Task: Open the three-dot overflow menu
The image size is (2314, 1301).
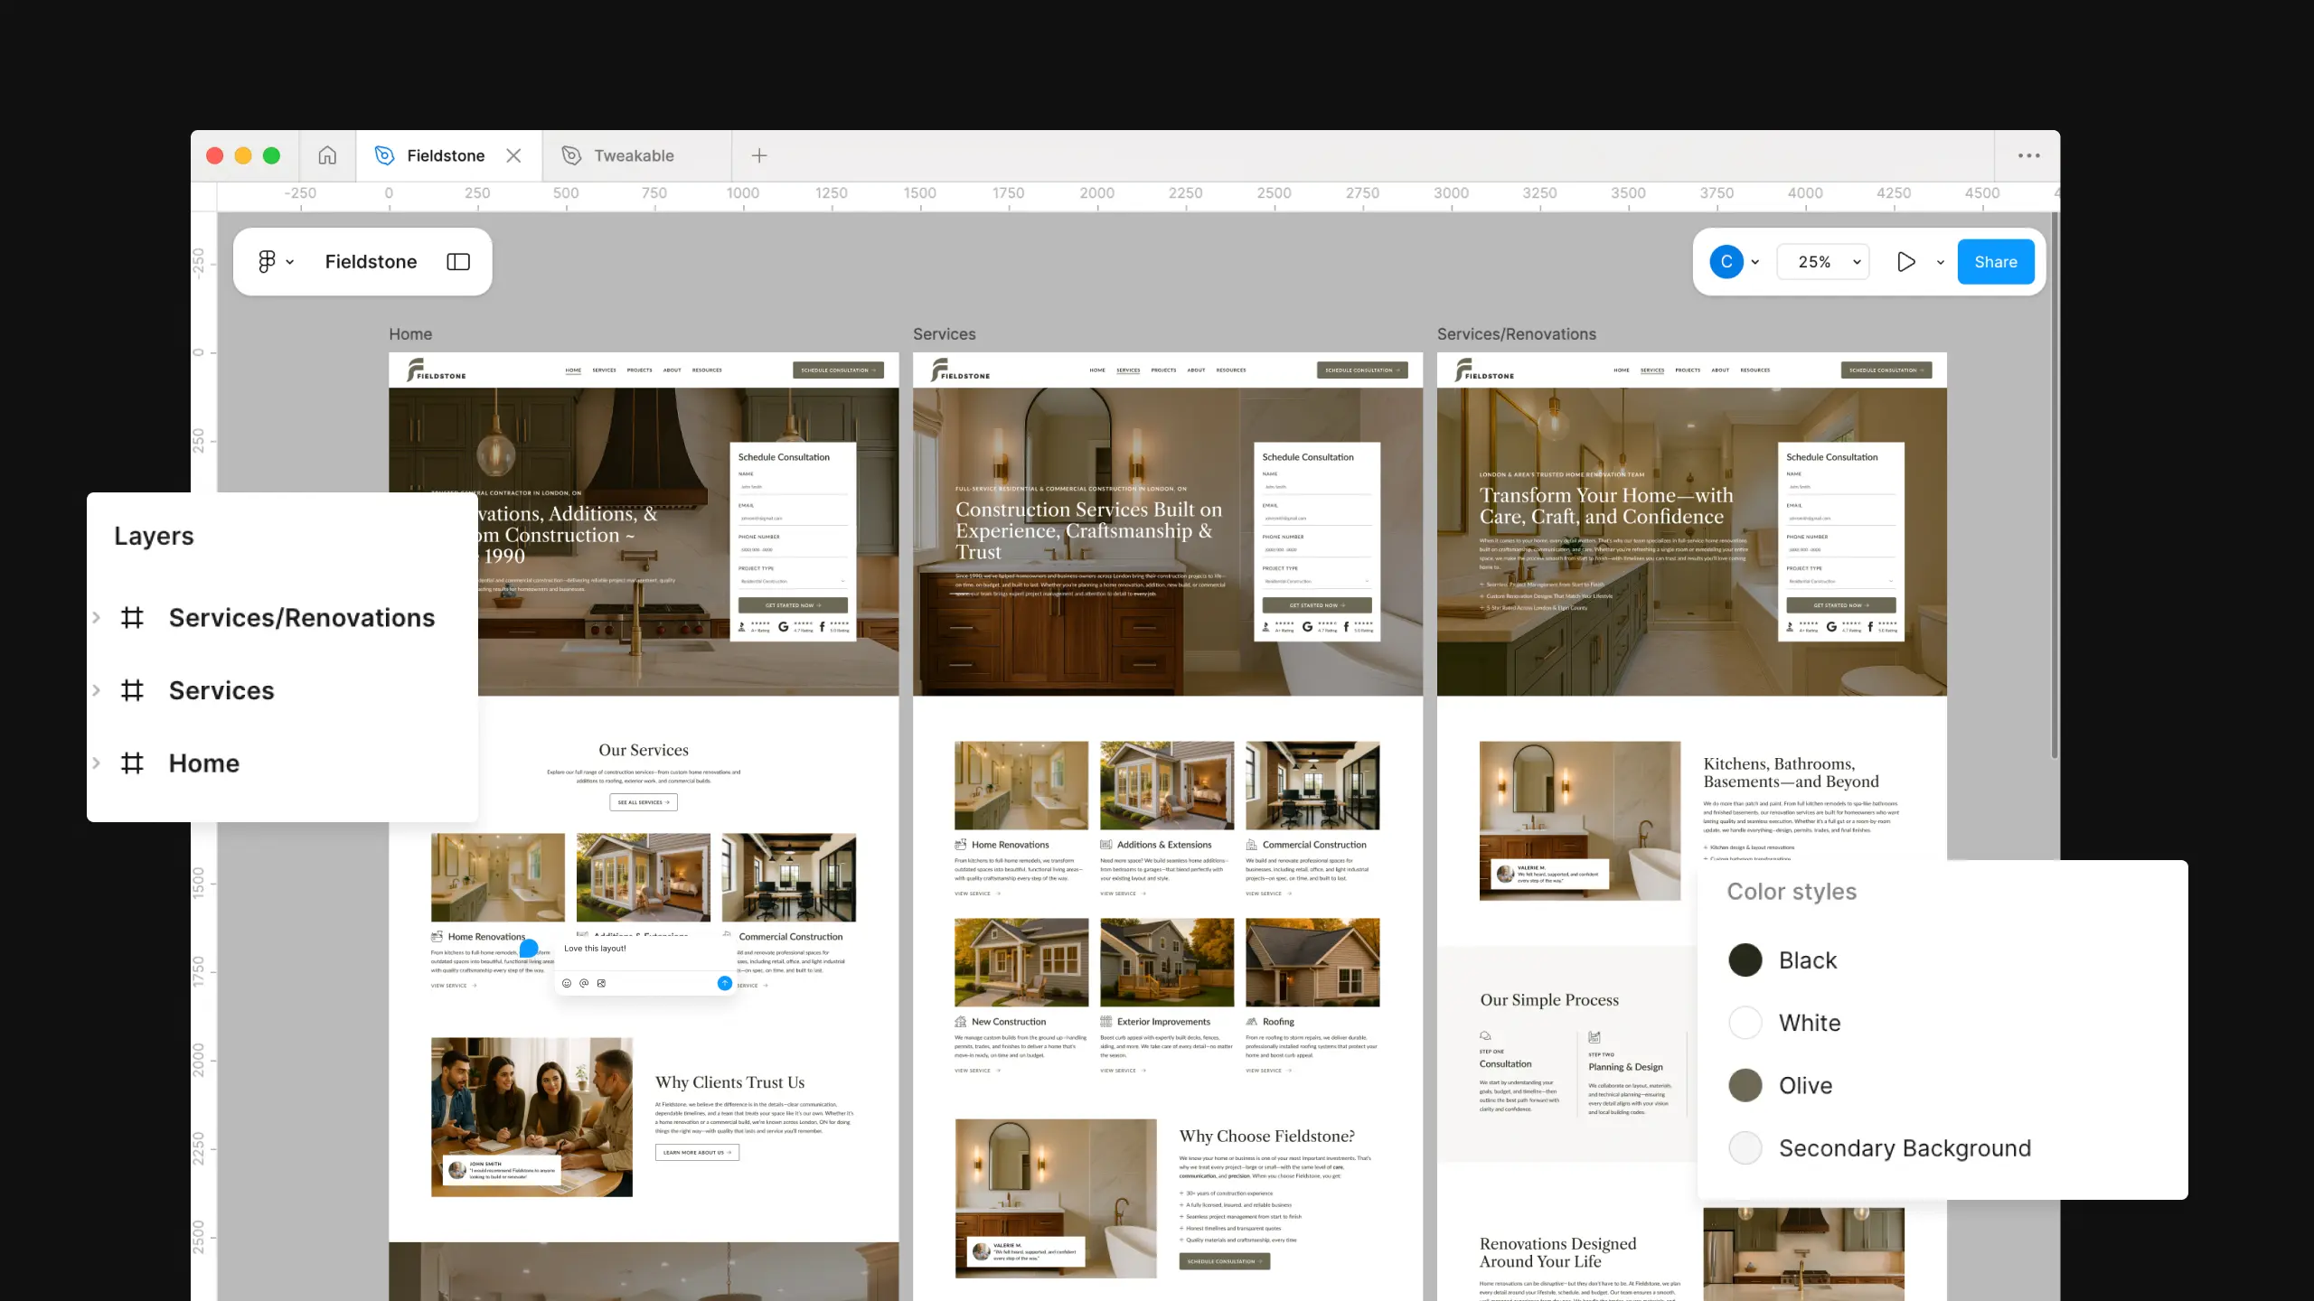Action: (x=2028, y=155)
